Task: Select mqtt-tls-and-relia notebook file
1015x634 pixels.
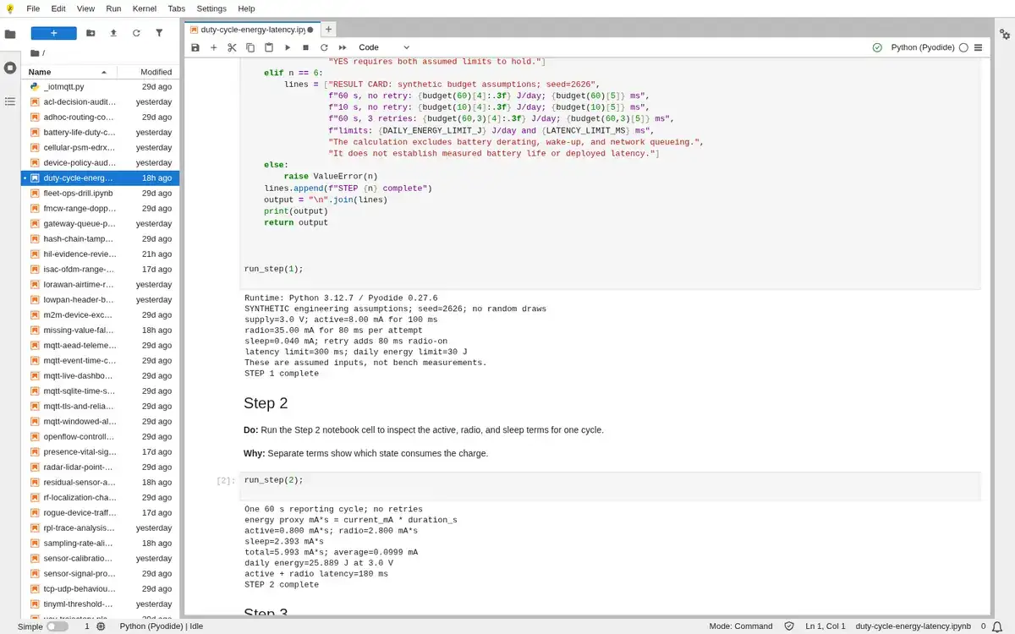Action: (x=99, y=407)
